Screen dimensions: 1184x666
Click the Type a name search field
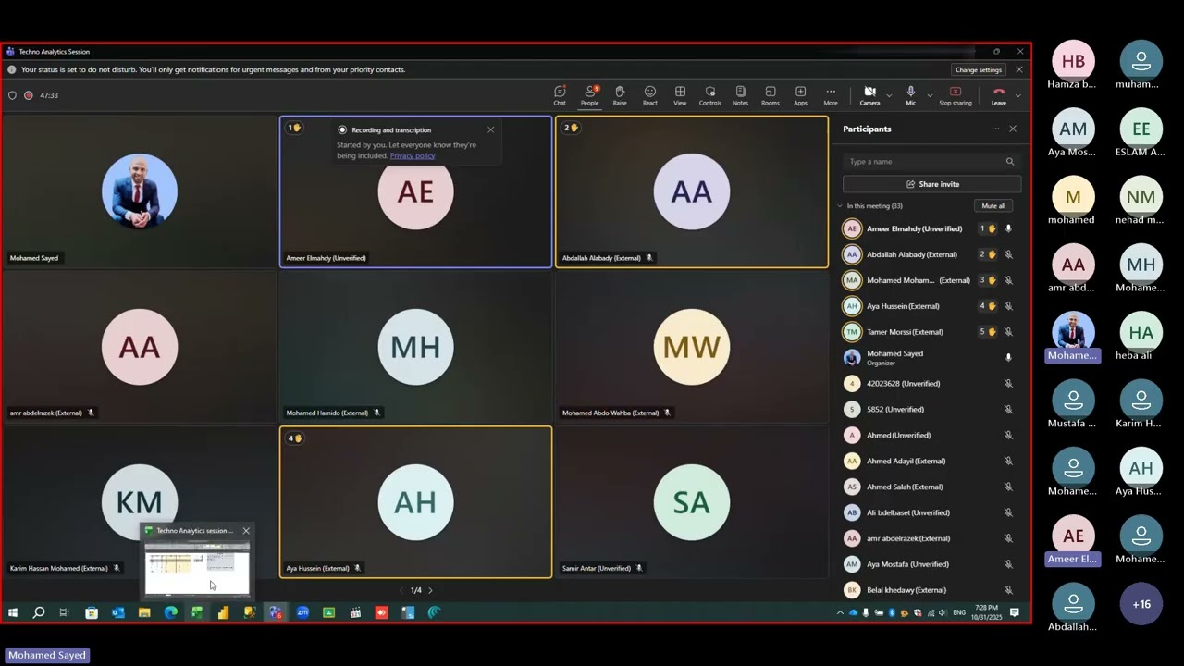click(x=931, y=161)
